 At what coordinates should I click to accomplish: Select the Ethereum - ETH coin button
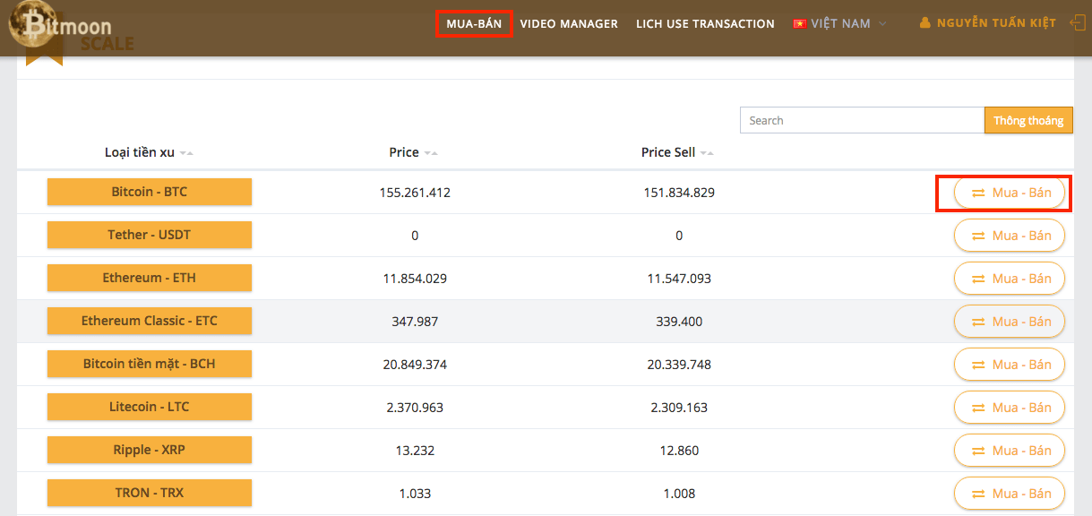pos(150,278)
